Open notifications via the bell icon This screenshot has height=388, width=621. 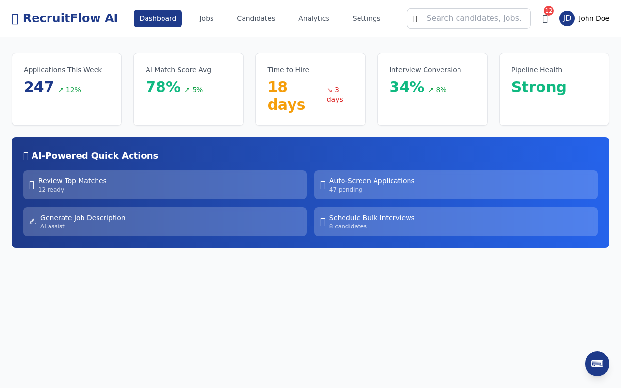(x=544, y=18)
